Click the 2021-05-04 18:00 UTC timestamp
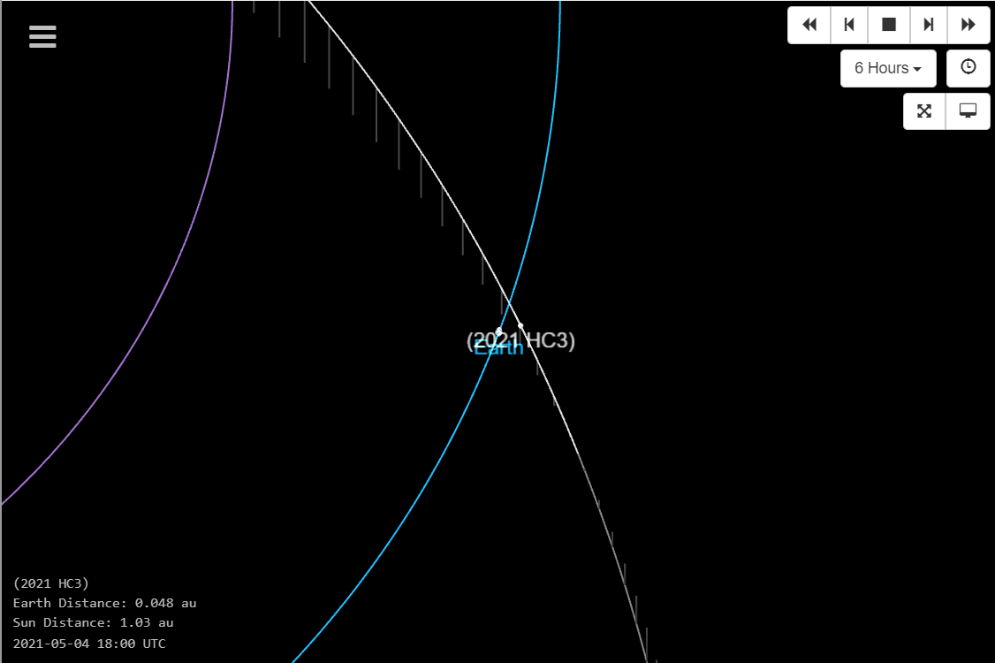This screenshot has height=663, width=995. coord(89,644)
